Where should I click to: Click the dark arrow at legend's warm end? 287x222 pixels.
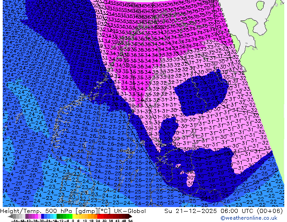[130, 217]
